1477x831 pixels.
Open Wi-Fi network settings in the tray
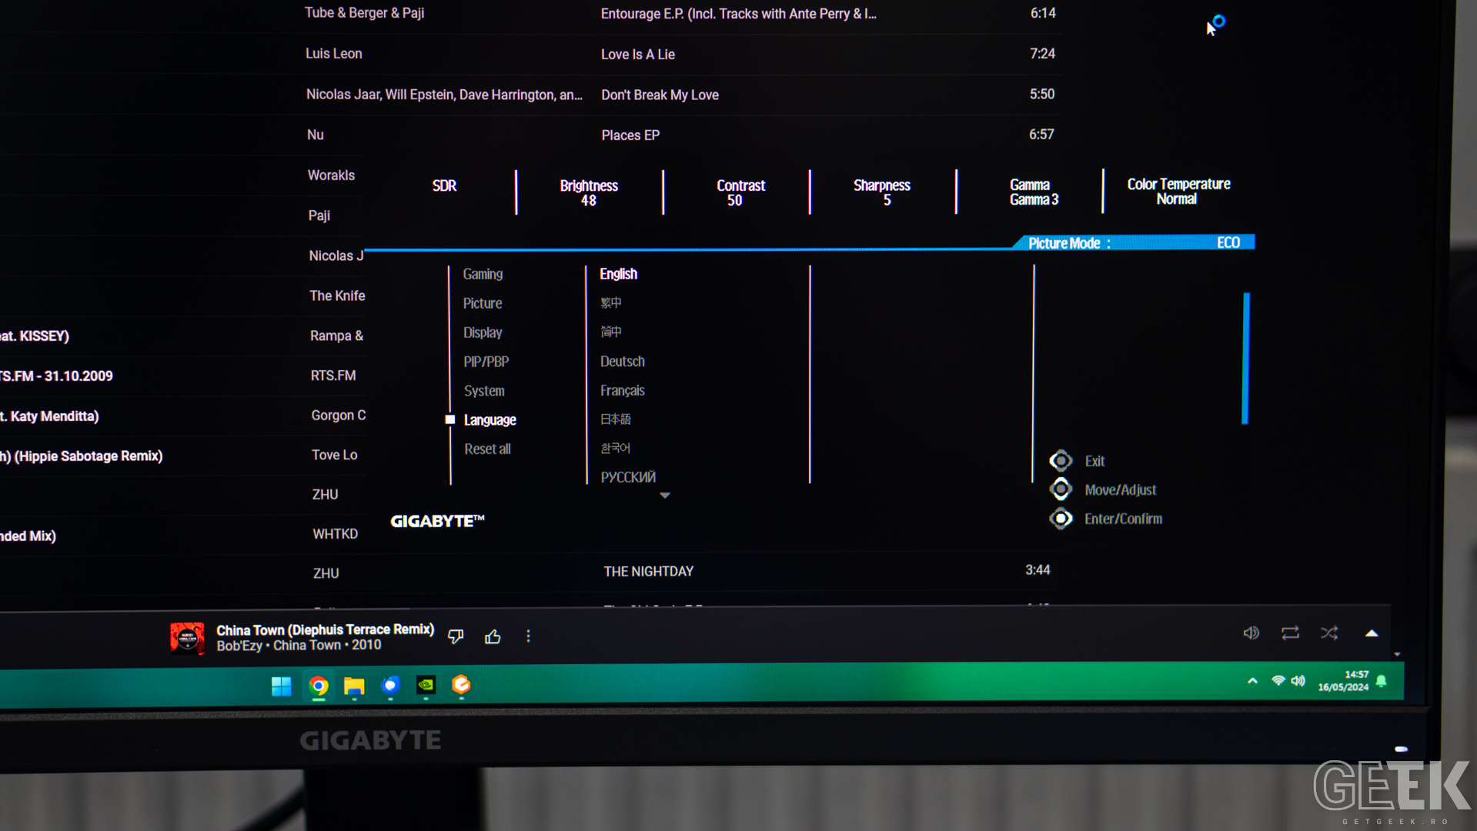[1278, 681]
